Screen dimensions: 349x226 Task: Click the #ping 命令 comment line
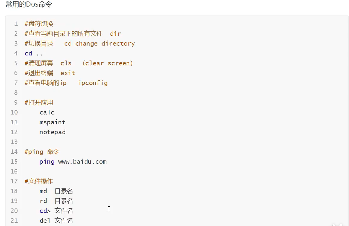click(x=42, y=152)
